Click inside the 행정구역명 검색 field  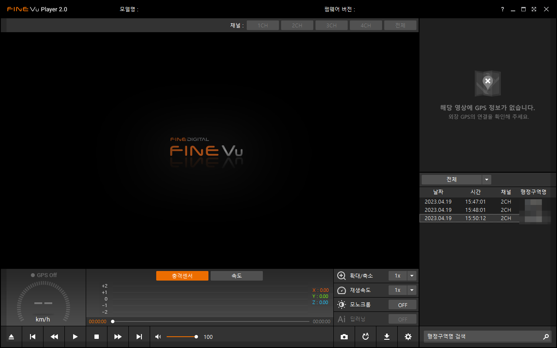pos(482,337)
